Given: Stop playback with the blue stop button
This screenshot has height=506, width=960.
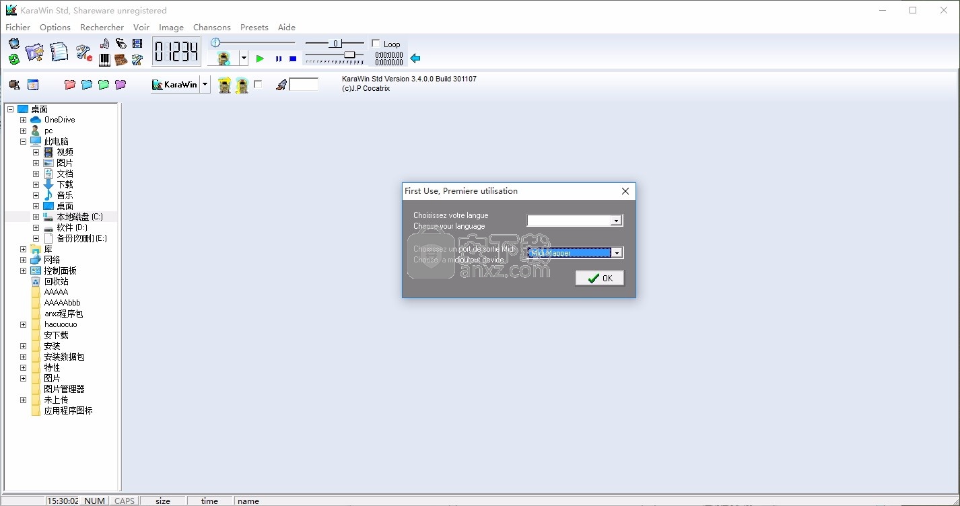Looking at the screenshot, I should pyautogui.click(x=293, y=59).
